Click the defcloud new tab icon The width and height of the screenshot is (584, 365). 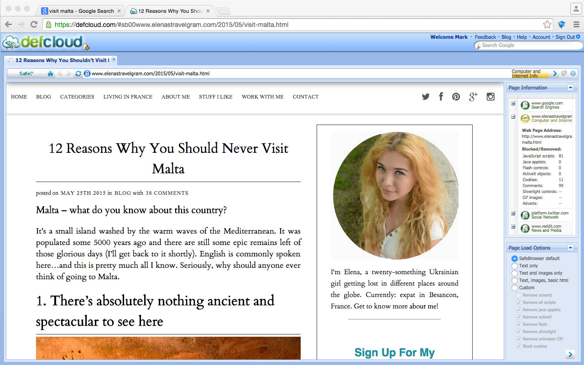pyautogui.click(x=86, y=47)
